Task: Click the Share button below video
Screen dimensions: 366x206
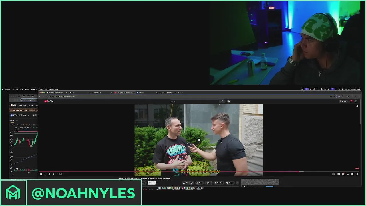Action: click(199, 183)
